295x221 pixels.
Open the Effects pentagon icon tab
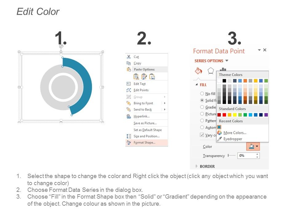(211, 71)
